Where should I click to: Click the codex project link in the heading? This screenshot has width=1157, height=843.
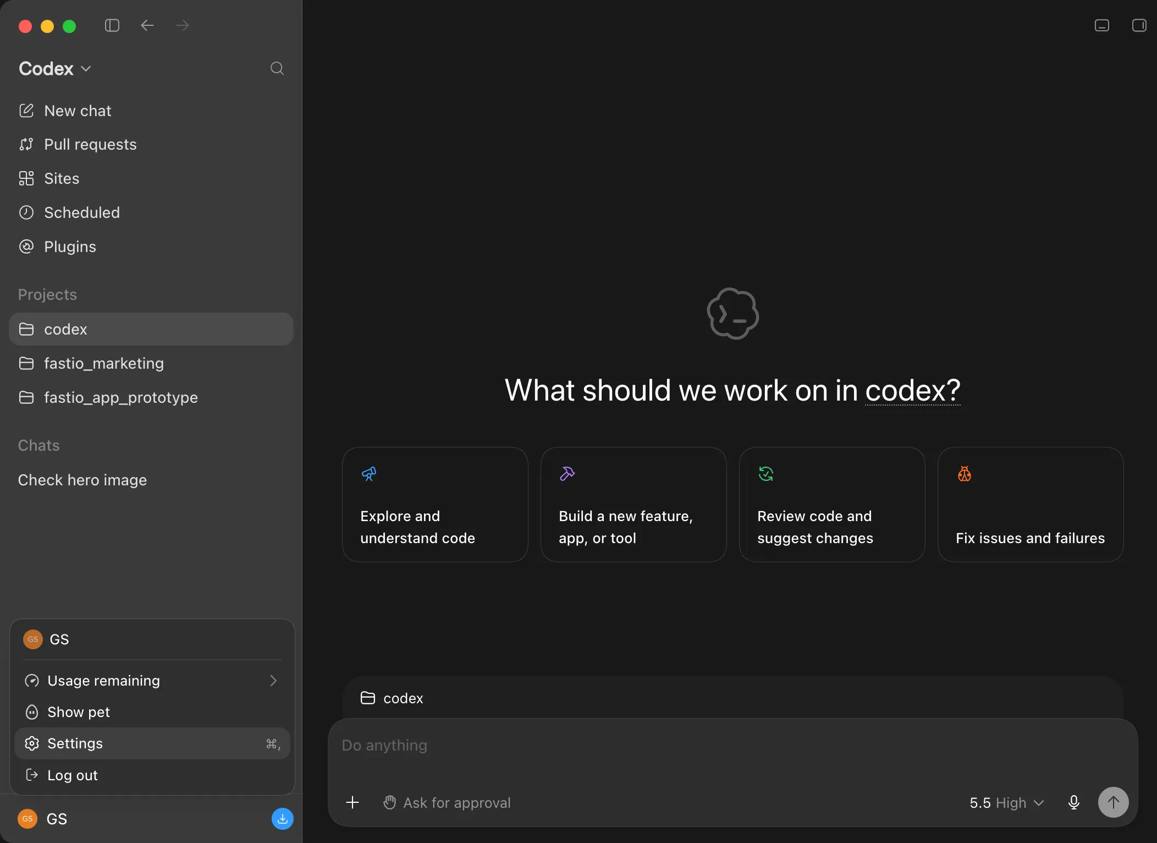pyautogui.click(x=913, y=391)
